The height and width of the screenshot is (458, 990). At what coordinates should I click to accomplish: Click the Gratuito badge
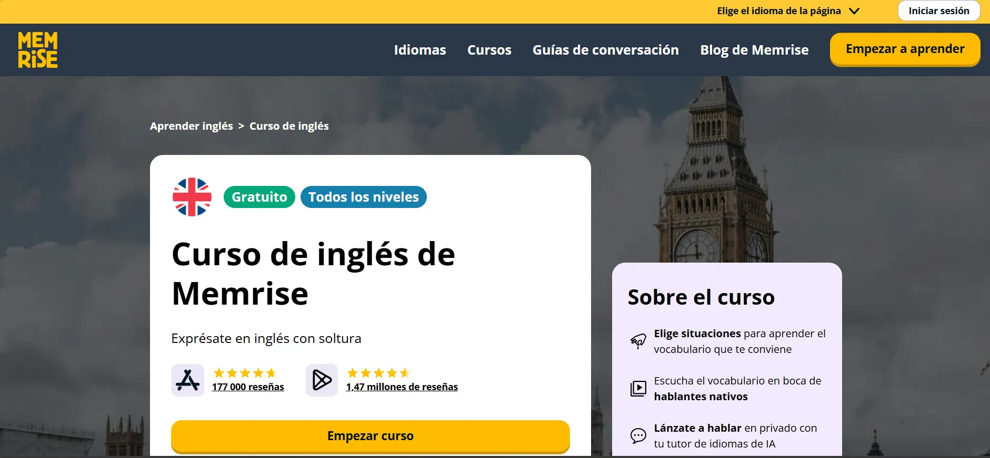click(259, 197)
